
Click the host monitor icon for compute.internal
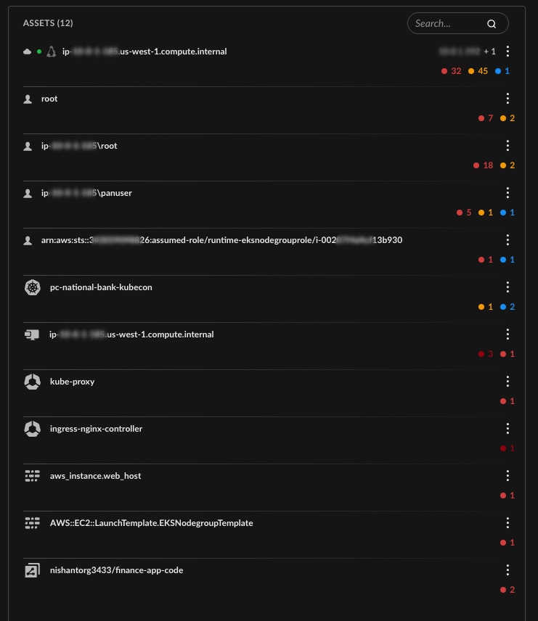32,334
